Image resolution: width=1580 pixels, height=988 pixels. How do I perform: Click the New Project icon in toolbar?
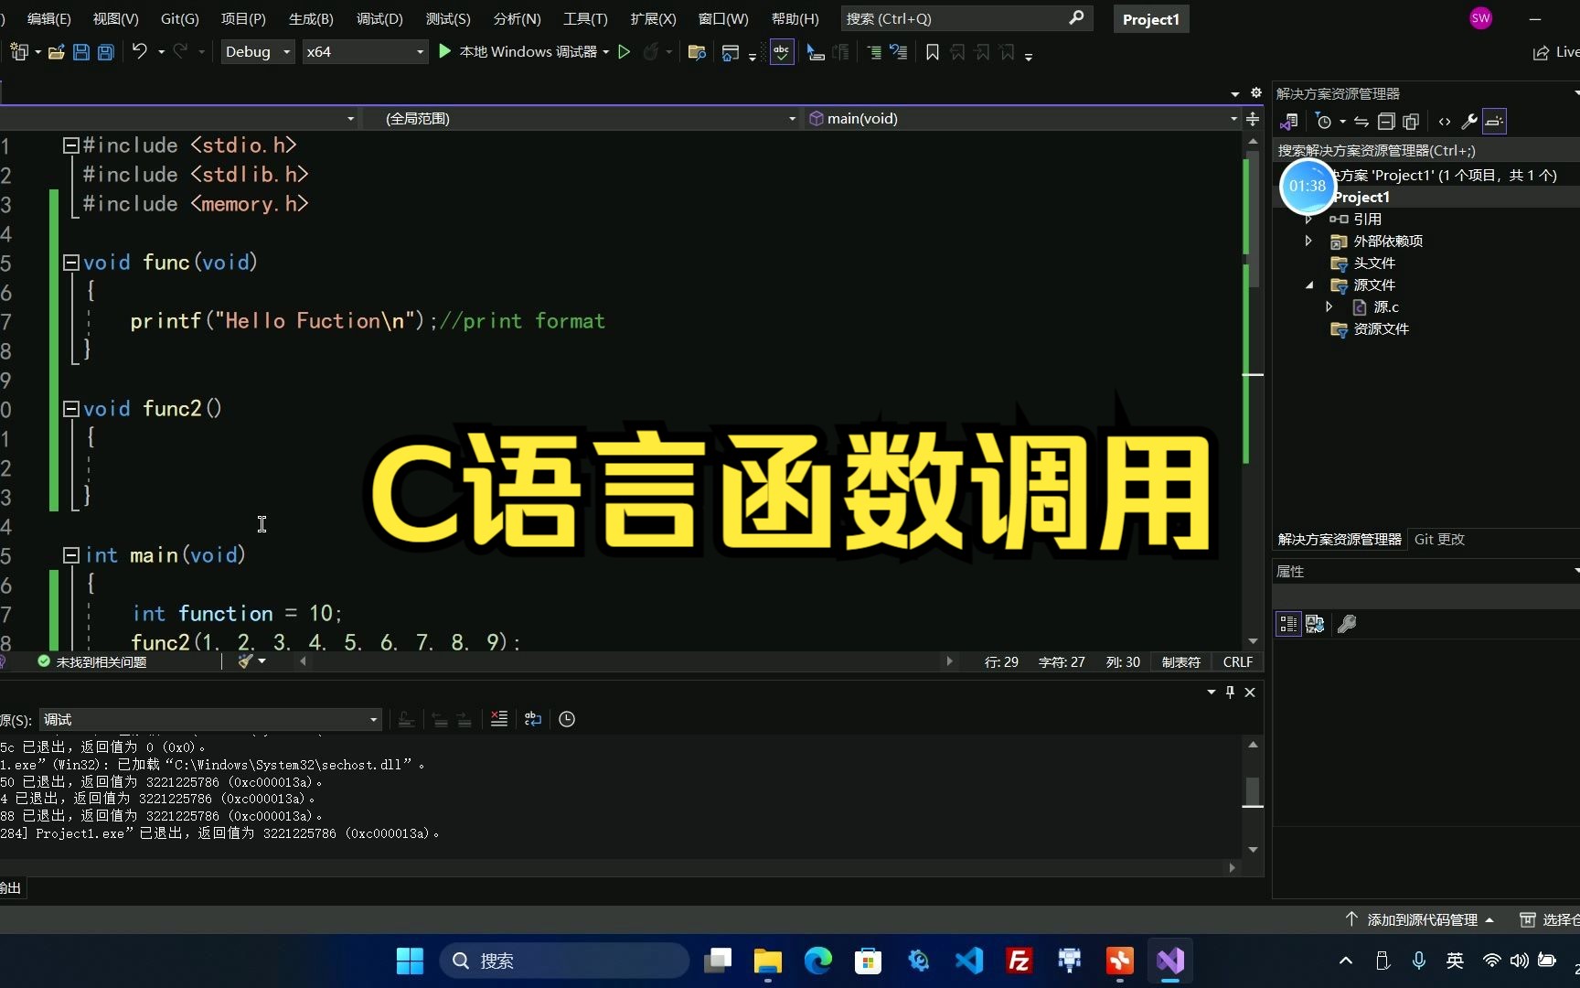(x=19, y=52)
